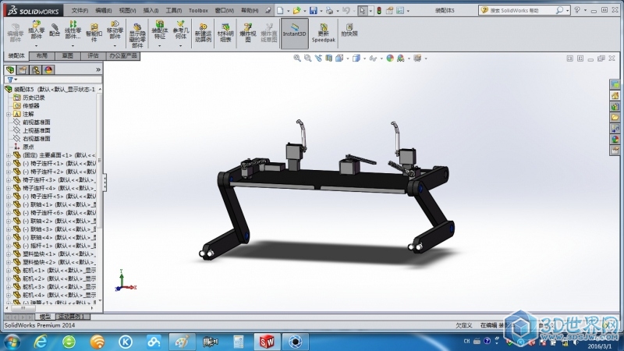This screenshot has height=351, width=624.
Task: Expand the 注解 annotations tree node
Action: 8,114
